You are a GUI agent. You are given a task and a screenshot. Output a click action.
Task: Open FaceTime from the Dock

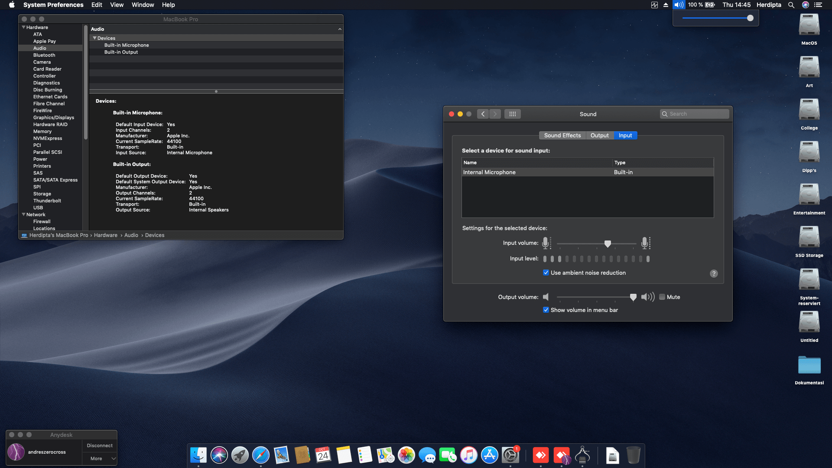pos(448,455)
